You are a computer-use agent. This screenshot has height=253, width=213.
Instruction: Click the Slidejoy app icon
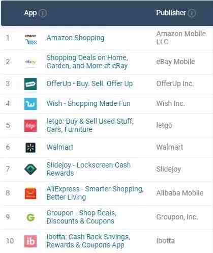pos(31,169)
